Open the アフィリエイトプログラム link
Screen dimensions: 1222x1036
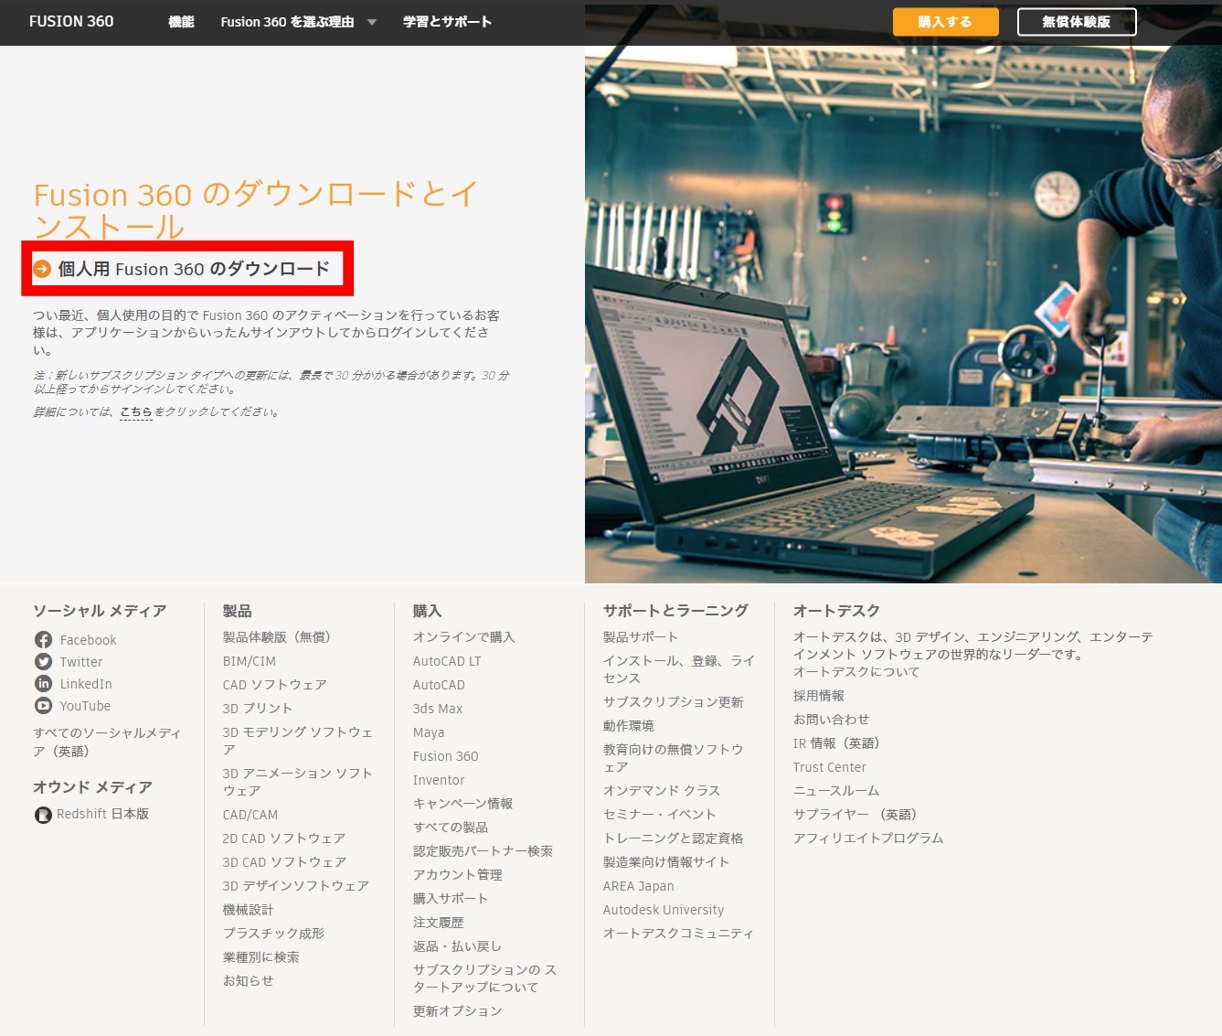click(x=868, y=838)
